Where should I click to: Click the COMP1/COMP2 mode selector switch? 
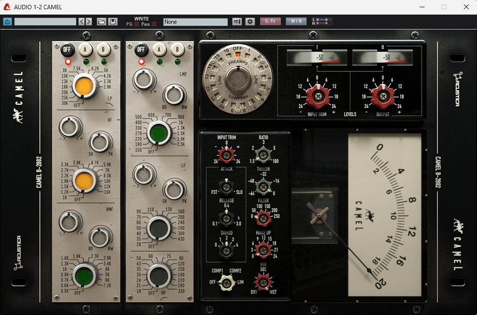(x=226, y=283)
